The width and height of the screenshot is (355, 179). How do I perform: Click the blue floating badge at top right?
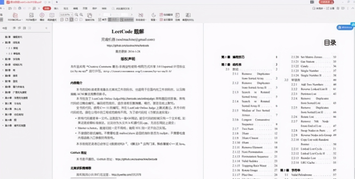[x=345, y=27]
